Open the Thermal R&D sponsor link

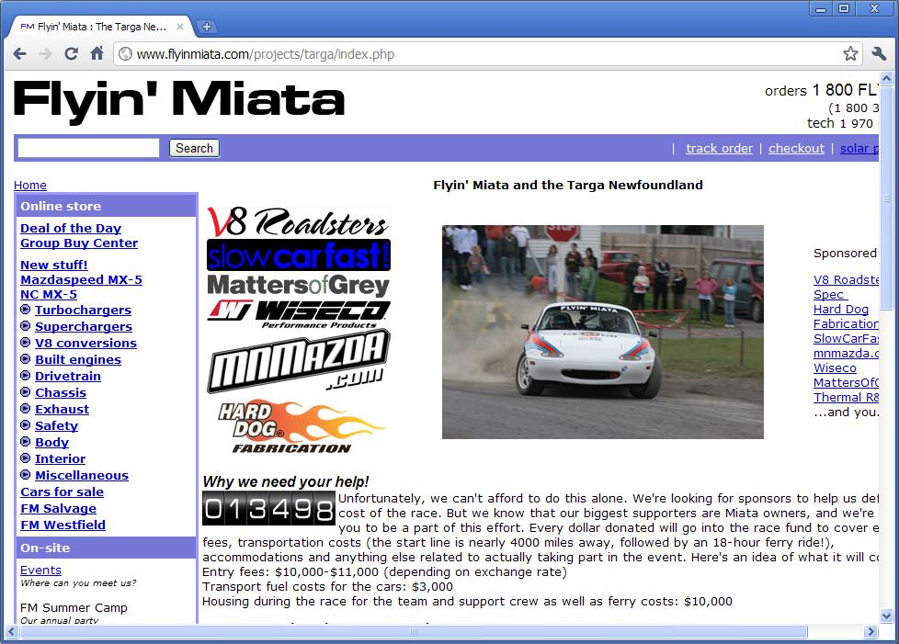pos(846,398)
